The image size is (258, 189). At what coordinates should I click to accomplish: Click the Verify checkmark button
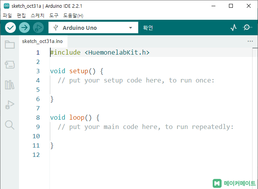pyautogui.click(x=10, y=28)
